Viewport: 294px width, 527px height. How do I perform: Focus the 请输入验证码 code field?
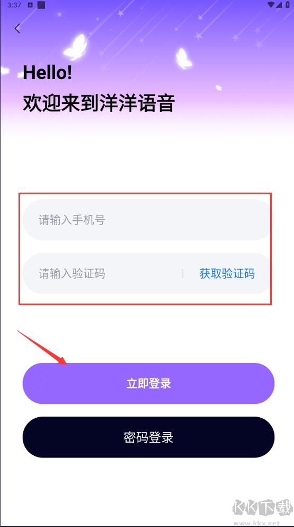pyautogui.click(x=102, y=273)
